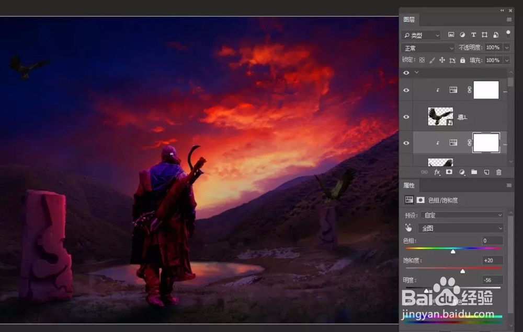Viewport: 523px width, 332px height.
Task: Select the 图层 Layers tab
Action: pos(409,20)
